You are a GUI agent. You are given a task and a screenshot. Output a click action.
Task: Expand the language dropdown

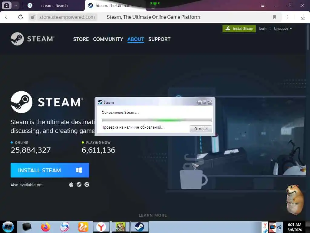click(x=283, y=29)
